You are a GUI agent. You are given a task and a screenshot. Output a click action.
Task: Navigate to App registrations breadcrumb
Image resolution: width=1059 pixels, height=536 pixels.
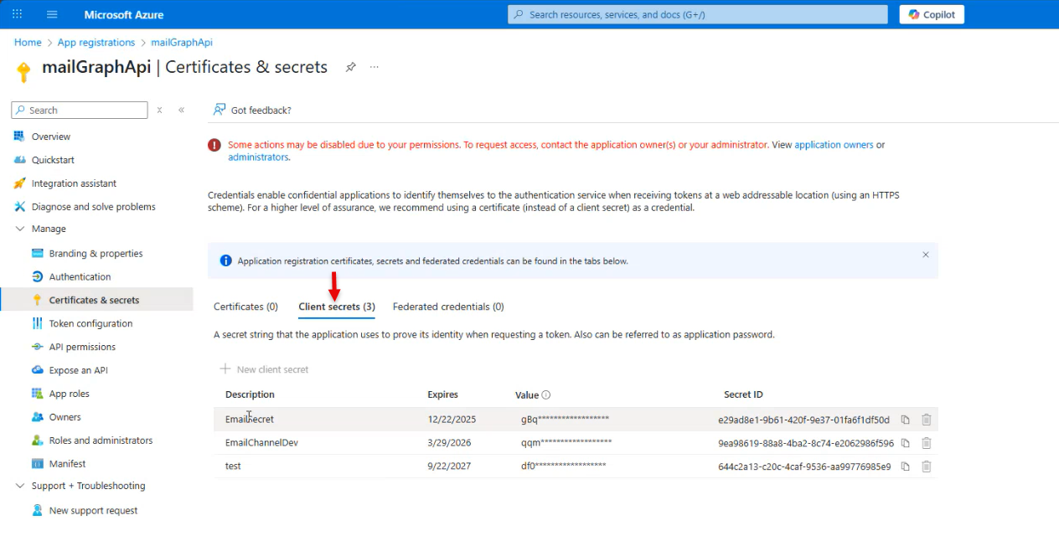click(x=96, y=43)
